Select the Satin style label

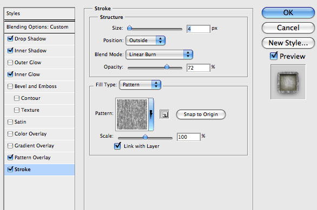tap(21, 122)
